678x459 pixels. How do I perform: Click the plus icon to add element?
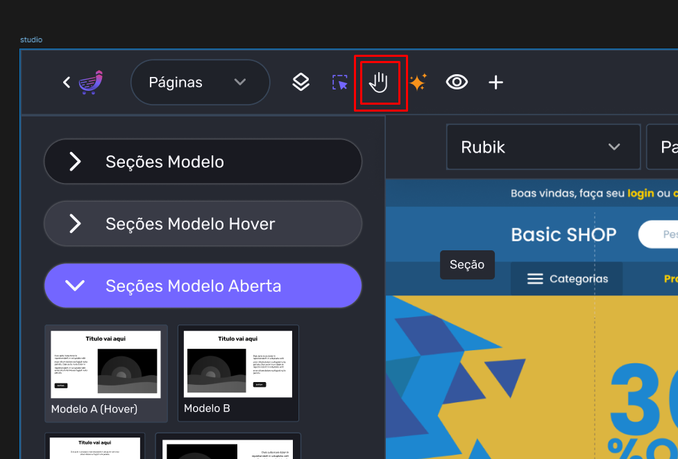pyautogui.click(x=495, y=83)
